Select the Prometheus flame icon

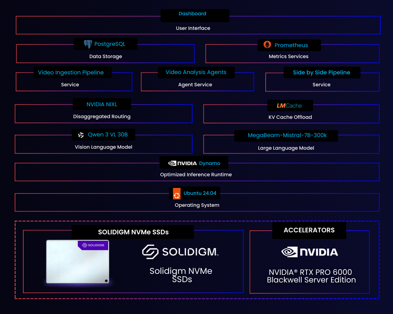(x=267, y=45)
